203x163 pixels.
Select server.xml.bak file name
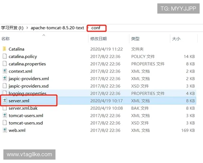[23, 108]
